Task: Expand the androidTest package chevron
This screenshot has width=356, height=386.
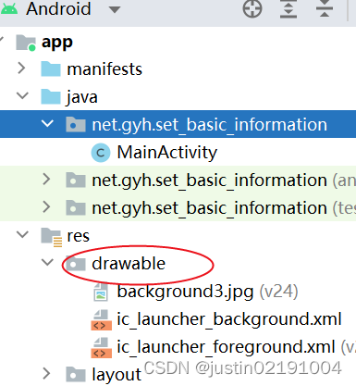Action: point(46,180)
